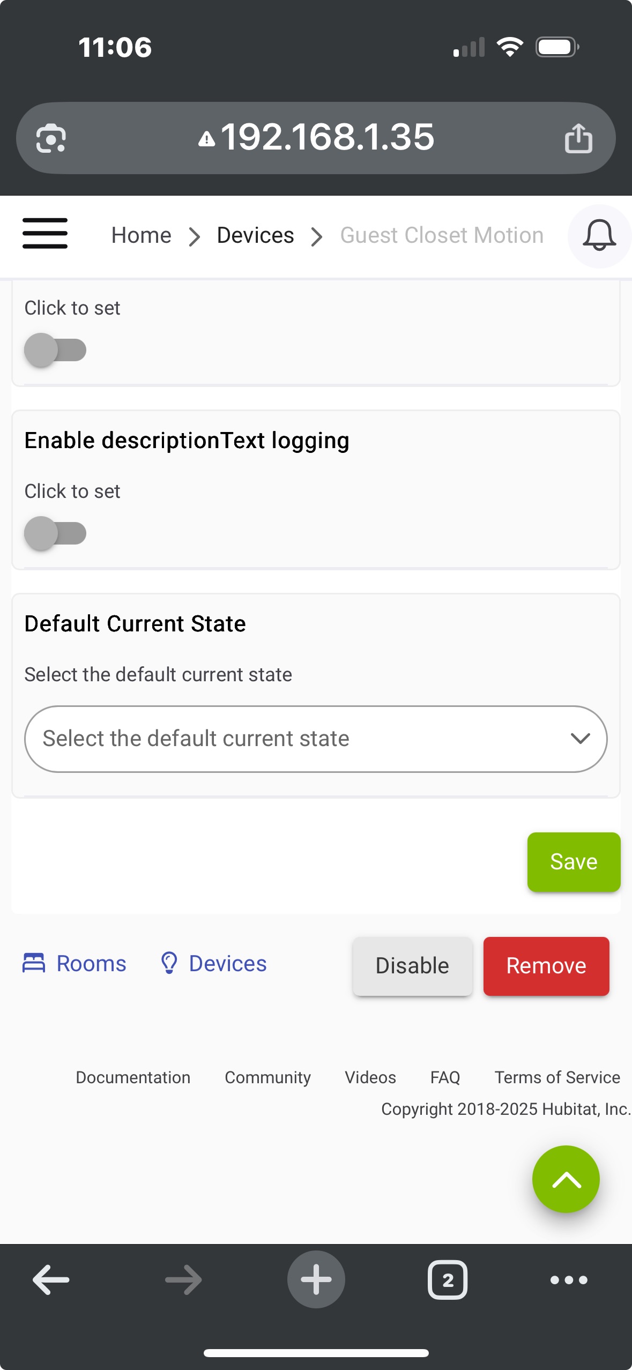Open new tab with plus button

click(316, 1279)
